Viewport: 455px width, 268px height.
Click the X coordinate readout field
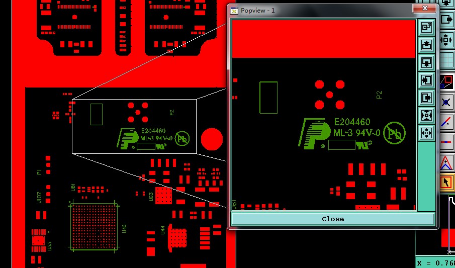pos(435,263)
